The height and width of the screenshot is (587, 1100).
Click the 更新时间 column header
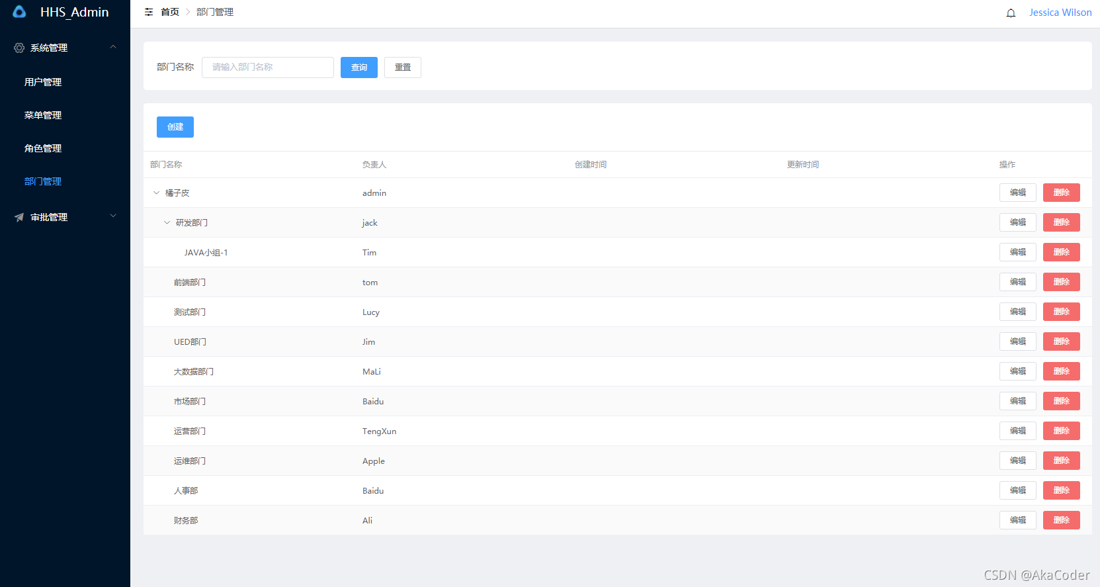[x=803, y=165]
